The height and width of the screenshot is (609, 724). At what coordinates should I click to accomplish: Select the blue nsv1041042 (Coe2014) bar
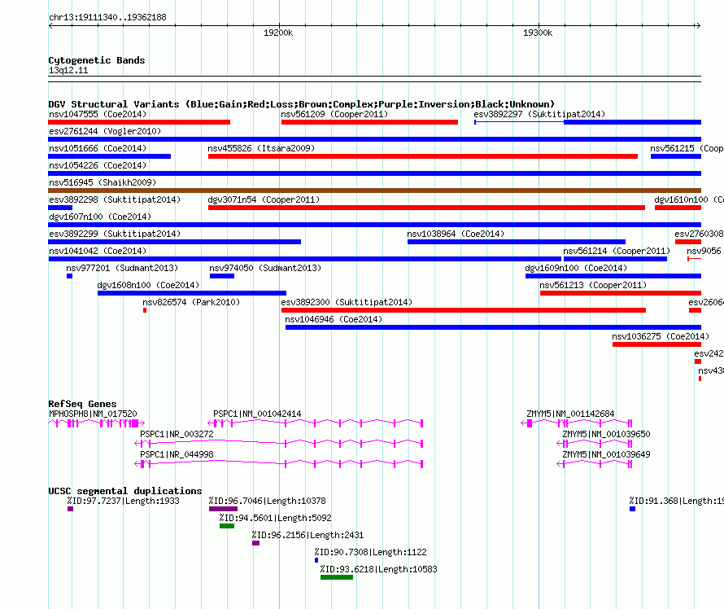click(x=305, y=259)
